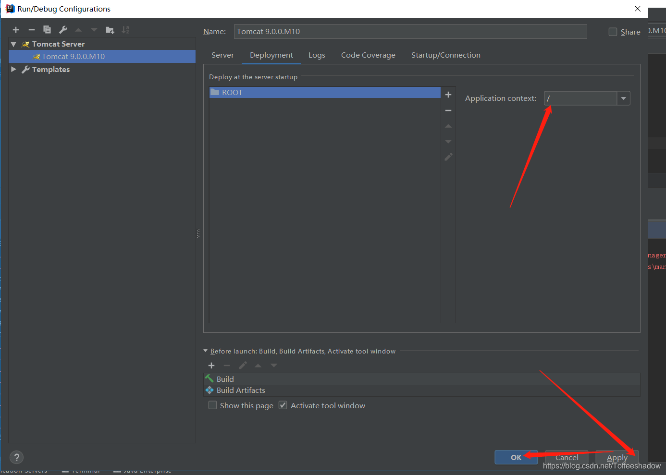Select ROOT deployment entry
The height and width of the screenshot is (475, 666).
coord(325,92)
